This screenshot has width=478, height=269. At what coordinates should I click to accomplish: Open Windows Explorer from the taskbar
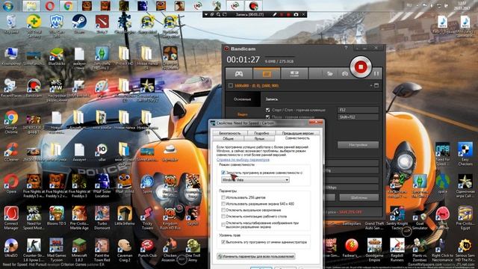click(31, 5)
